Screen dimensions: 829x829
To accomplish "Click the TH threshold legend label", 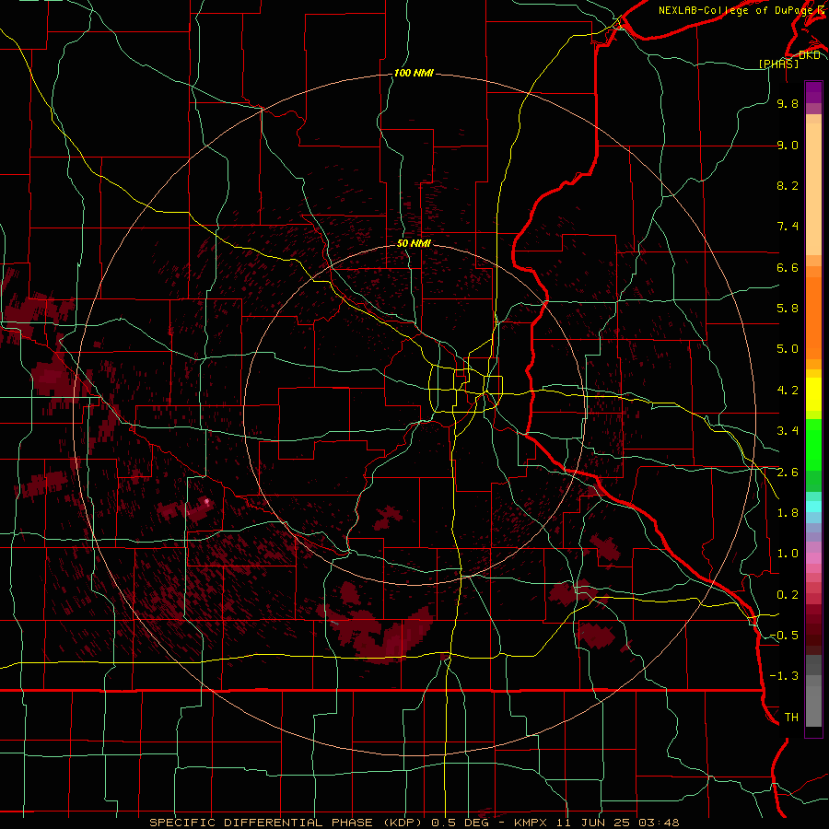I will point(791,718).
